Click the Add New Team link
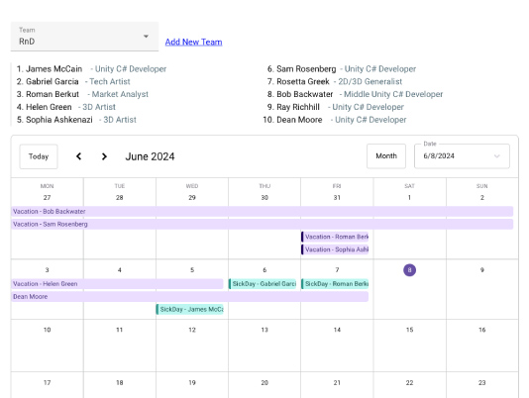Image resolution: width=529 pixels, height=398 pixels. tap(193, 42)
